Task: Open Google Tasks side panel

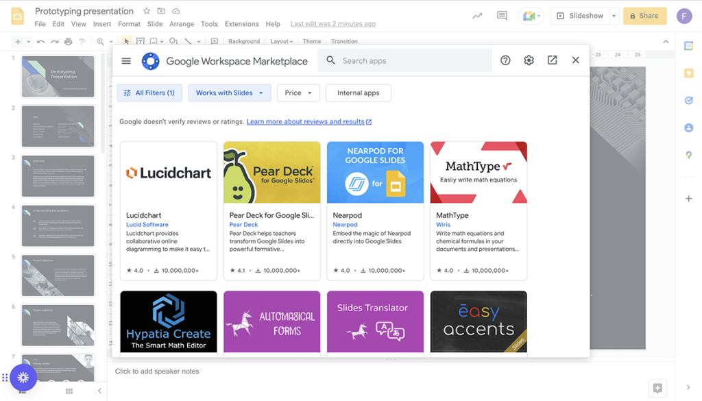Action: tap(688, 101)
